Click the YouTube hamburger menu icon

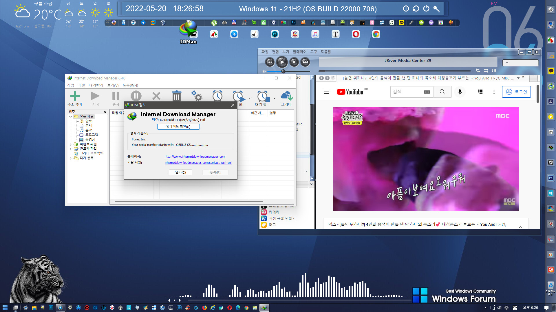327,92
